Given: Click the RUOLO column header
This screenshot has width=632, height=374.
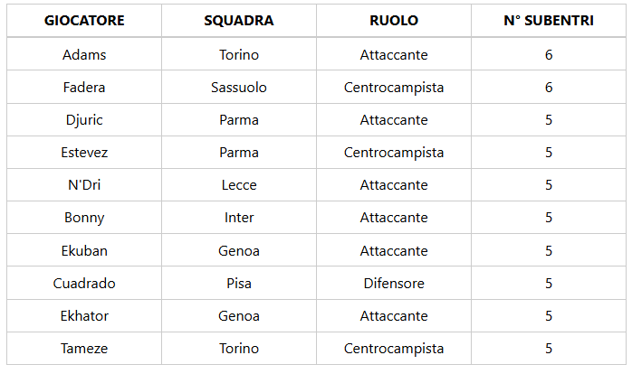Looking at the screenshot, I should [394, 21].
